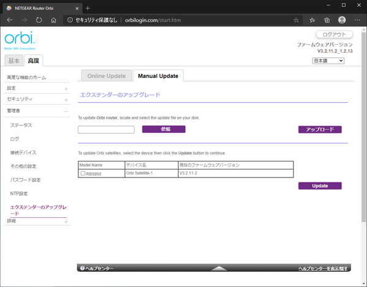This screenshot has height=287, width=367.
Task: Click the デバイス名 column header
Action: 152,165
